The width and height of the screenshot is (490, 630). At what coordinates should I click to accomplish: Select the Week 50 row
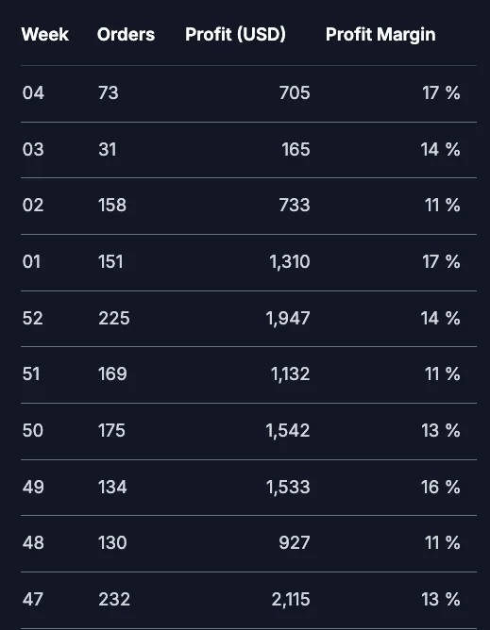pos(248,431)
